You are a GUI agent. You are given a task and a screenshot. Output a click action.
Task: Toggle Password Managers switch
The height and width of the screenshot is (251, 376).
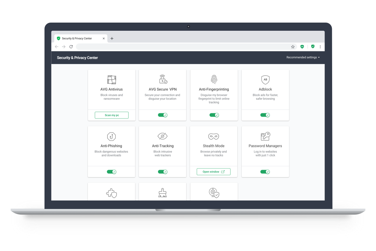265,172
